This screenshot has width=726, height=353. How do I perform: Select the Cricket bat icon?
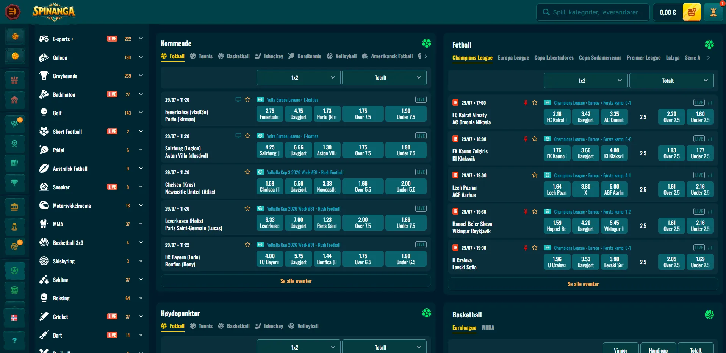44,317
